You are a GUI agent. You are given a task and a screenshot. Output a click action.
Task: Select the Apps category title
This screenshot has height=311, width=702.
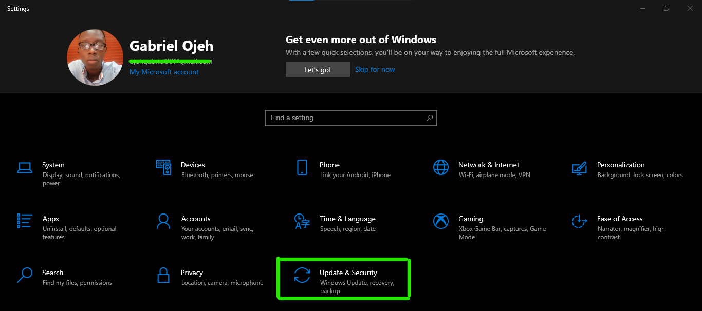[51, 219]
